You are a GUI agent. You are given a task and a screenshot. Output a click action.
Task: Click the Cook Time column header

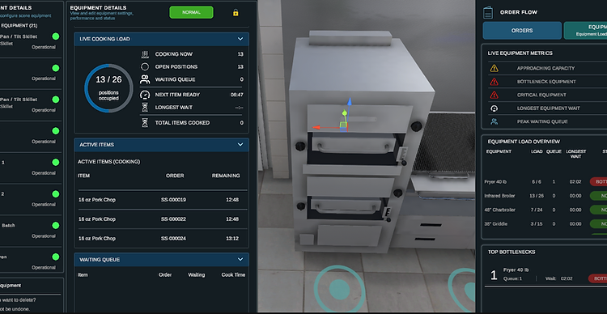click(x=233, y=275)
